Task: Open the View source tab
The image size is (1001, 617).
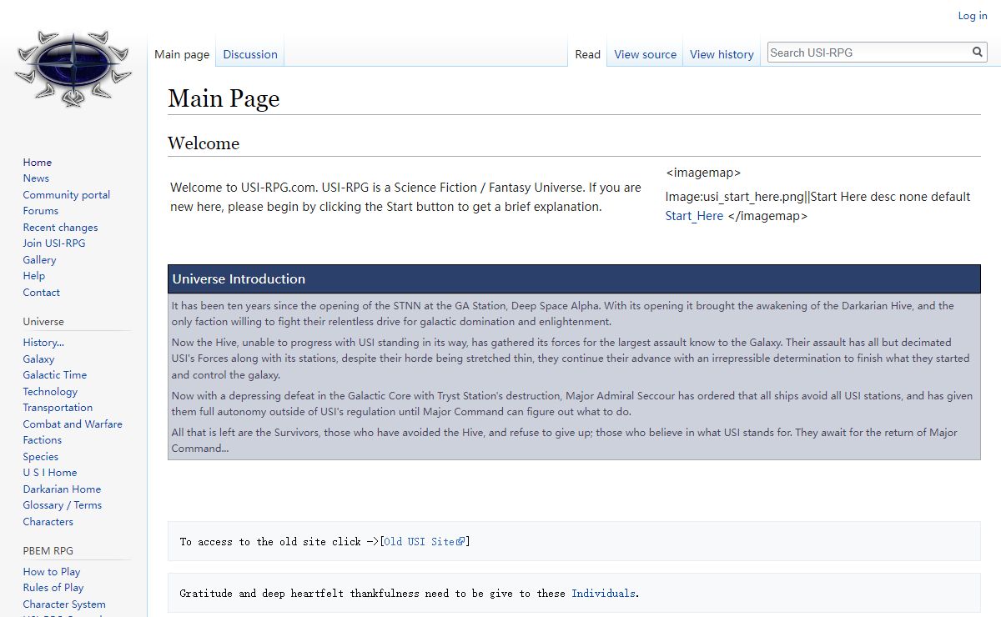Action: 645,54
